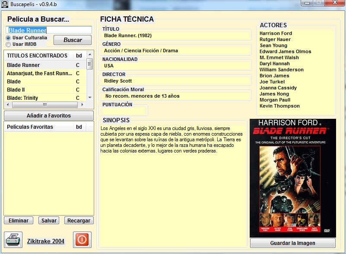Click the results list scroll up arrow
This screenshot has height=254, width=346.
[89, 54]
